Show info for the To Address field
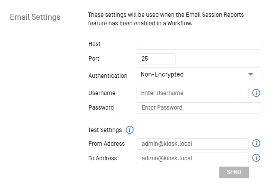The height and width of the screenshot is (196, 279). point(256,158)
